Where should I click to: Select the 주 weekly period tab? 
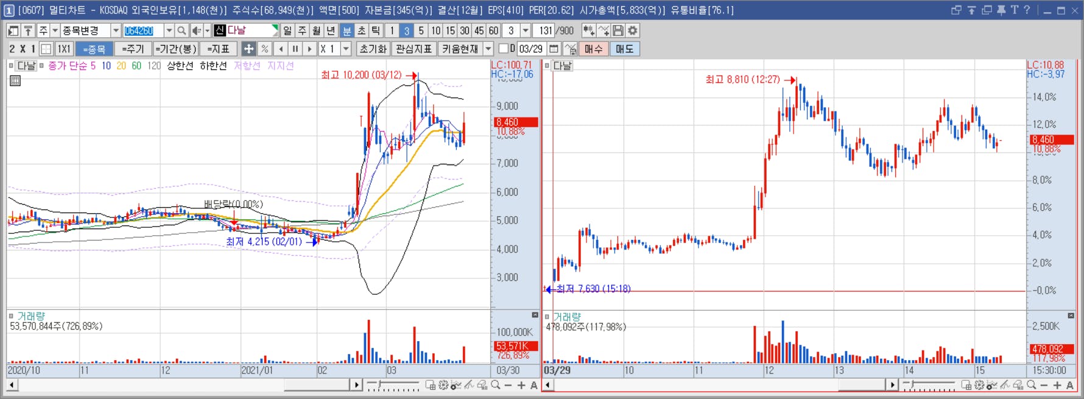pos(302,30)
